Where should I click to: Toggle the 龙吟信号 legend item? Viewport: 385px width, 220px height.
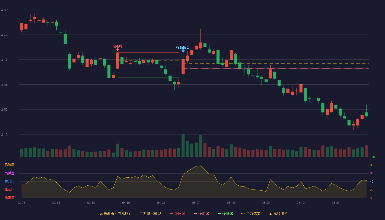pos(278,213)
